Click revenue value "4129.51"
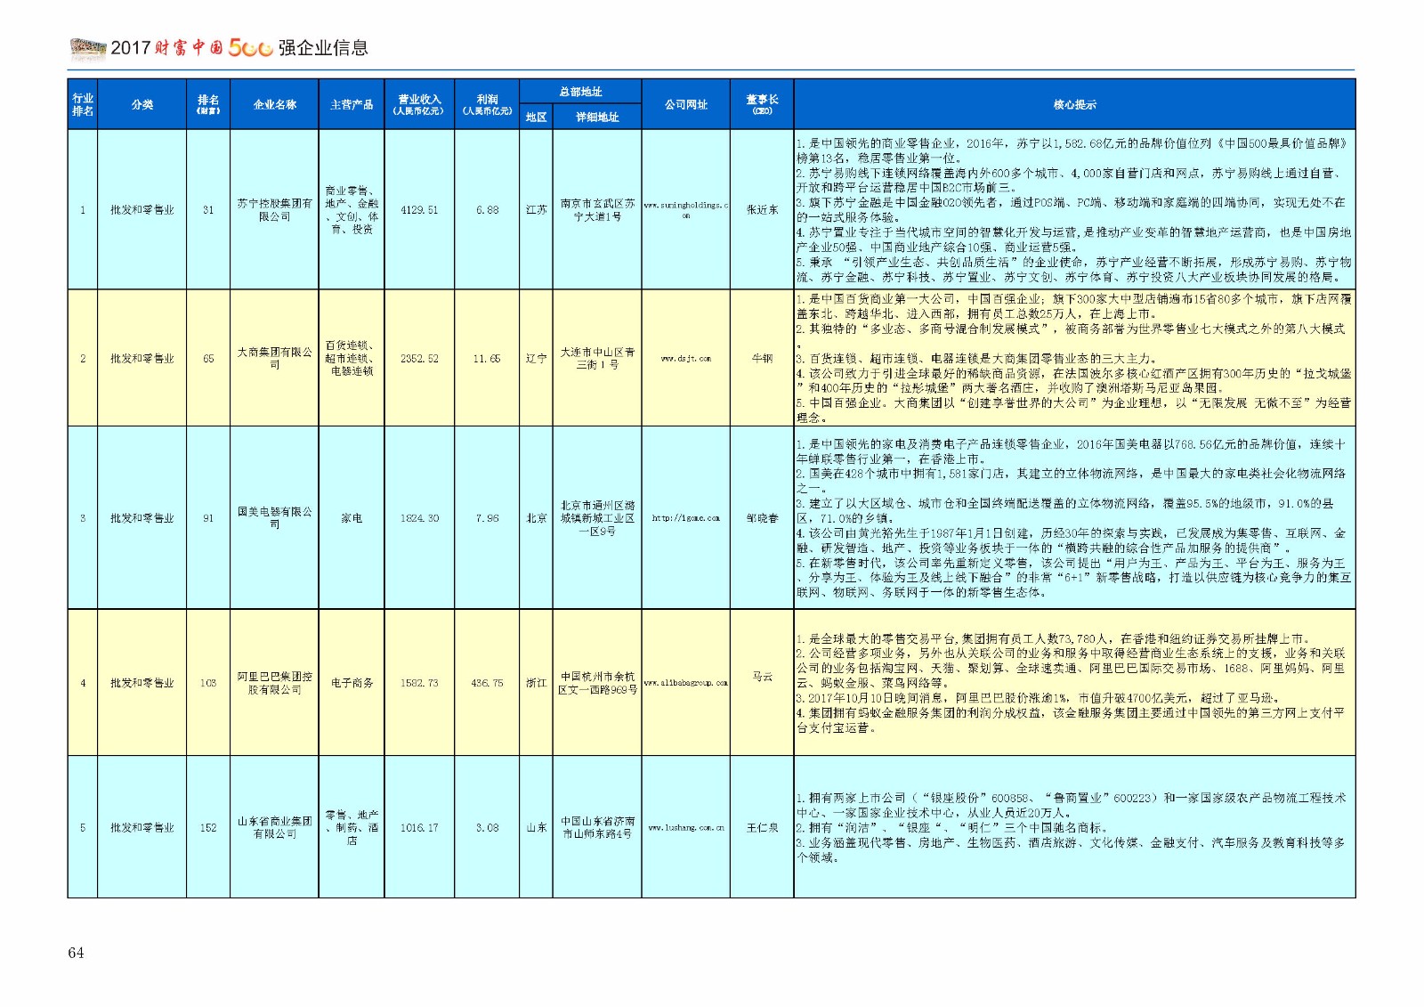The width and height of the screenshot is (1424, 1007). pos(419,210)
